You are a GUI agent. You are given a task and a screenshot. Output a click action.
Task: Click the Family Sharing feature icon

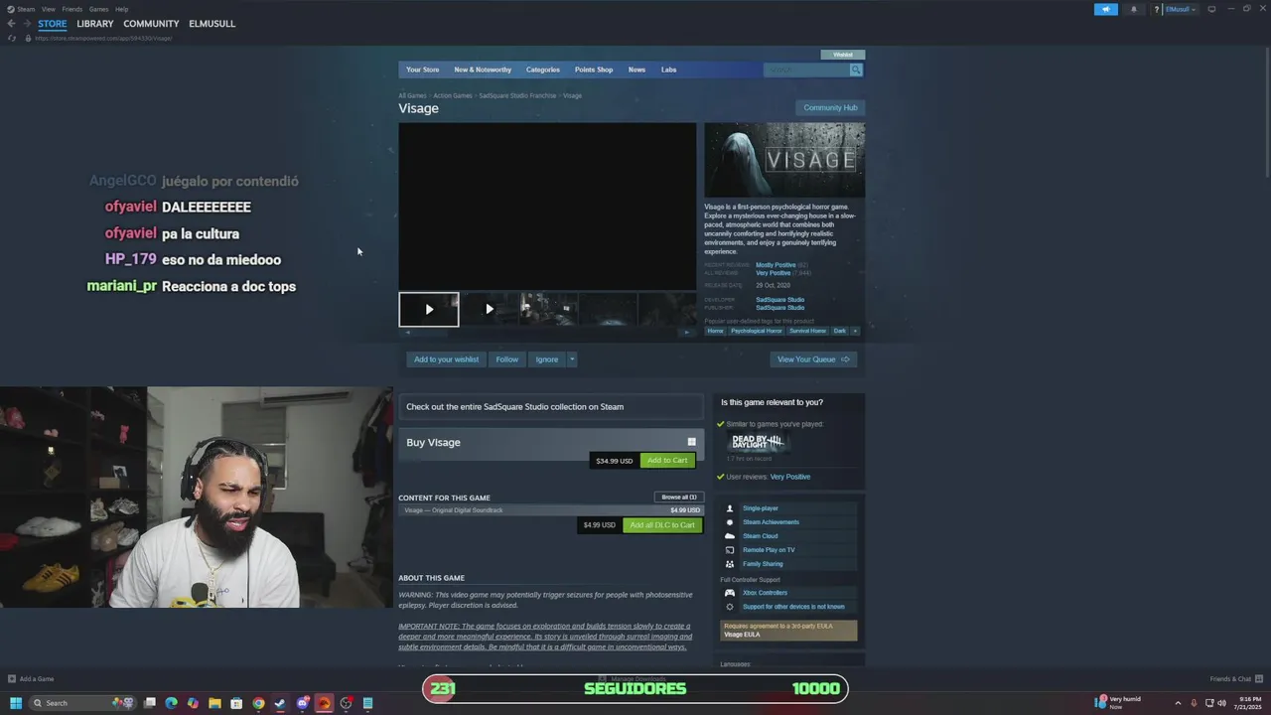tap(730, 564)
